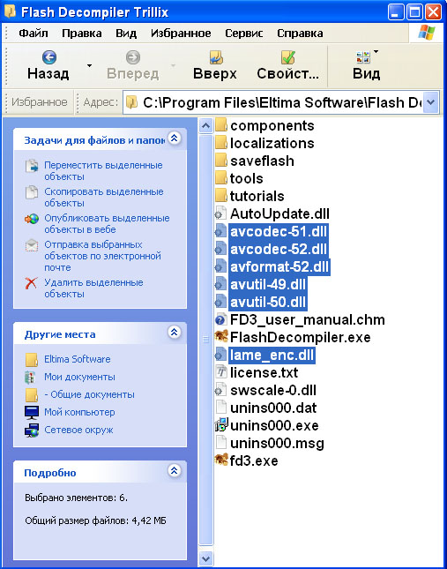
Task: Open Свойства properties toolbar icon
Action: pyautogui.click(x=287, y=57)
